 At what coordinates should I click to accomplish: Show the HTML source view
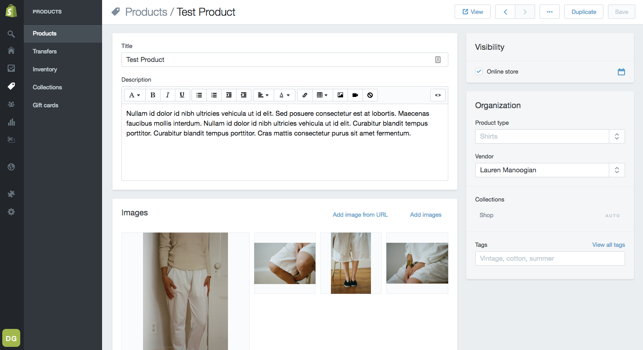pyautogui.click(x=438, y=95)
